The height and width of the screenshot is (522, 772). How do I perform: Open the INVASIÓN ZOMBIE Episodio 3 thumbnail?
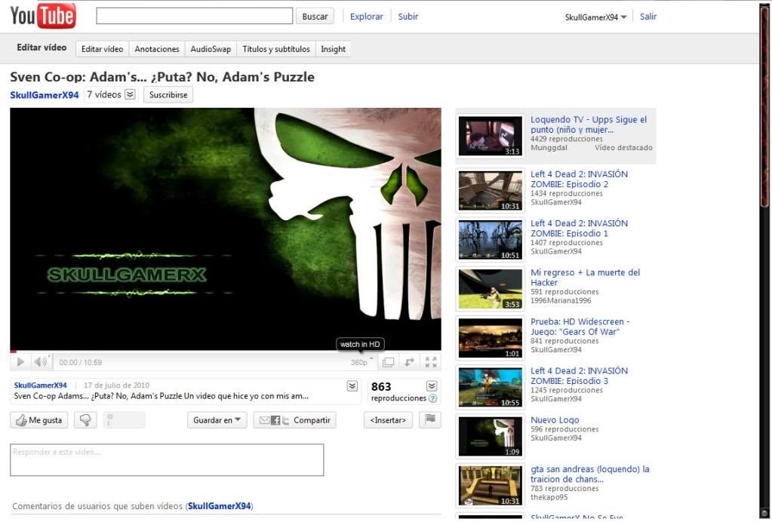[x=491, y=387]
